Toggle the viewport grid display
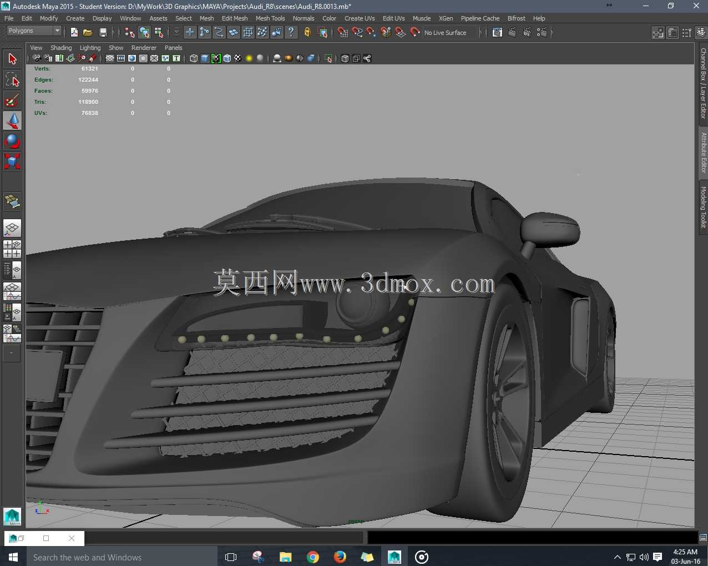Viewport: 708px width, 566px height. pyautogui.click(x=110, y=58)
